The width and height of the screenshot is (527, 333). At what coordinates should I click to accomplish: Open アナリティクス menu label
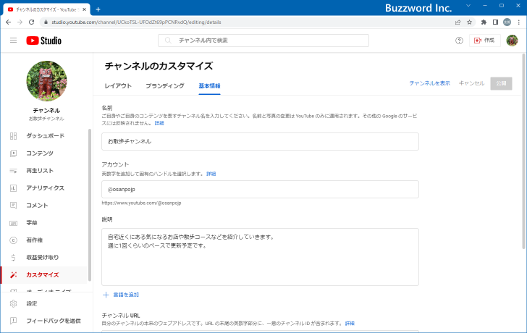point(46,187)
